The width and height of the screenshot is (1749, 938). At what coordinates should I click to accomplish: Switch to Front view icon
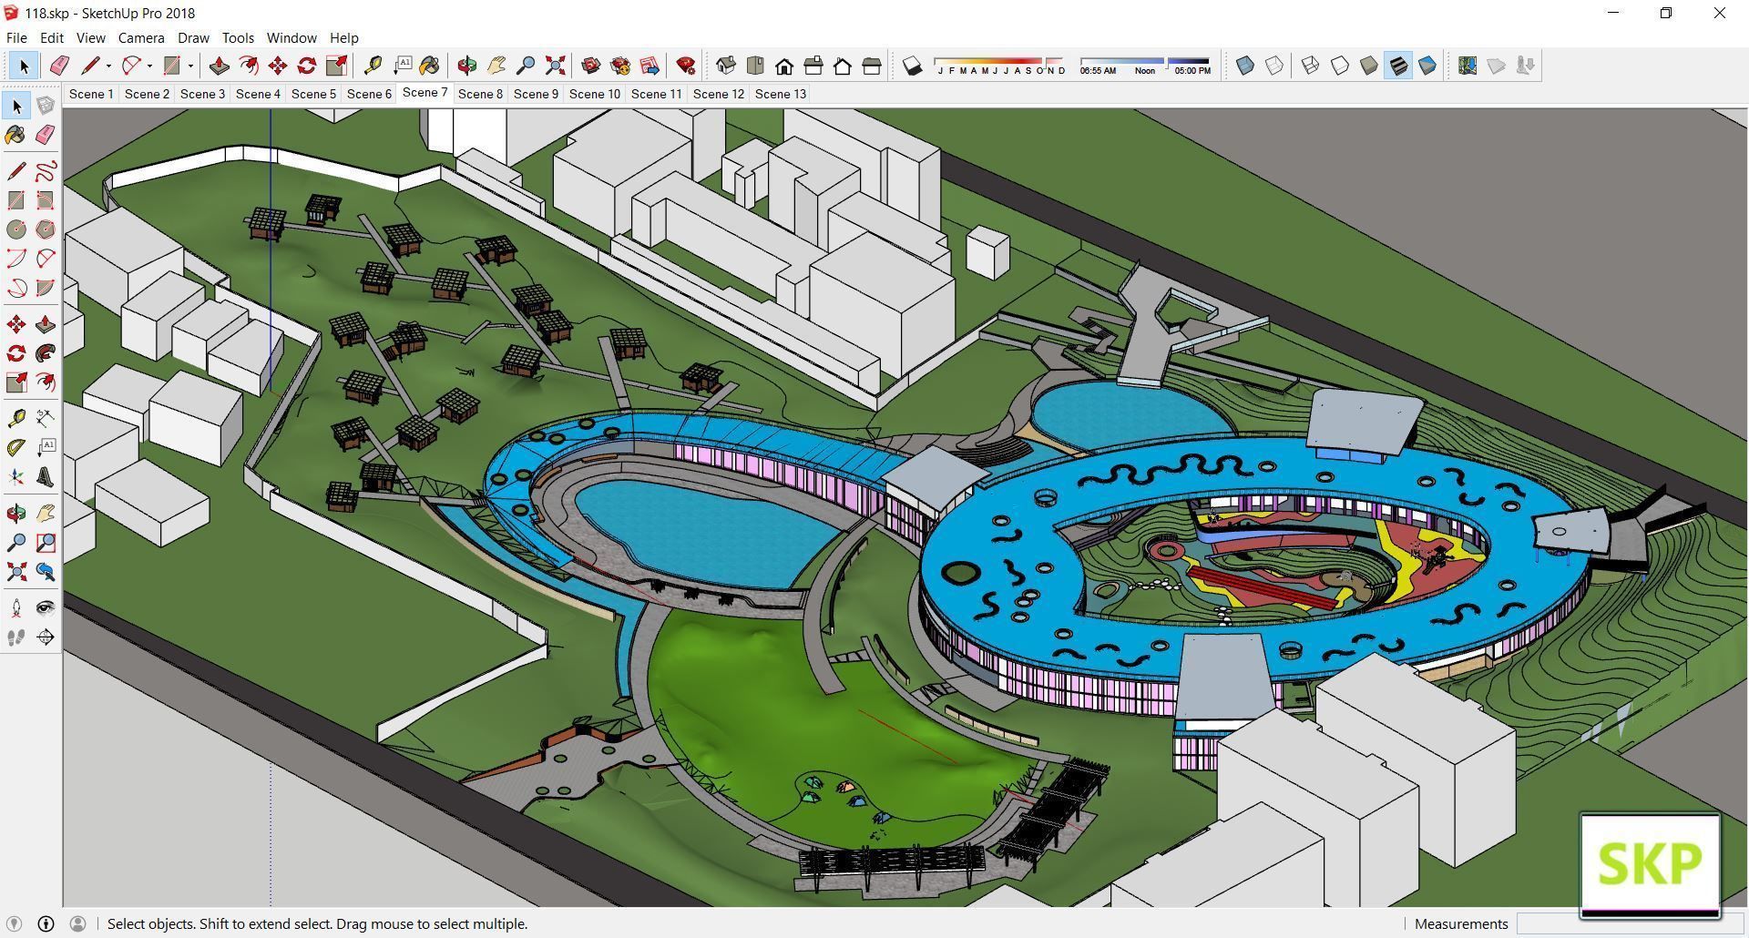(x=784, y=66)
